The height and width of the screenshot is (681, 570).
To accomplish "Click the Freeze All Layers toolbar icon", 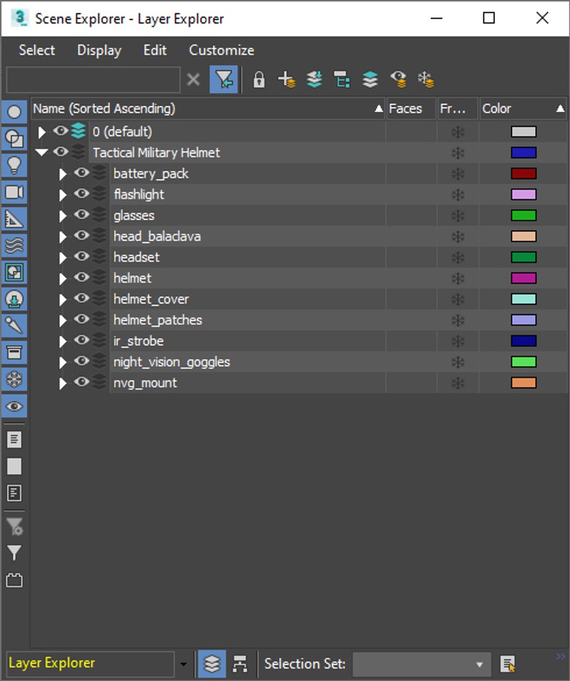I will point(425,80).
